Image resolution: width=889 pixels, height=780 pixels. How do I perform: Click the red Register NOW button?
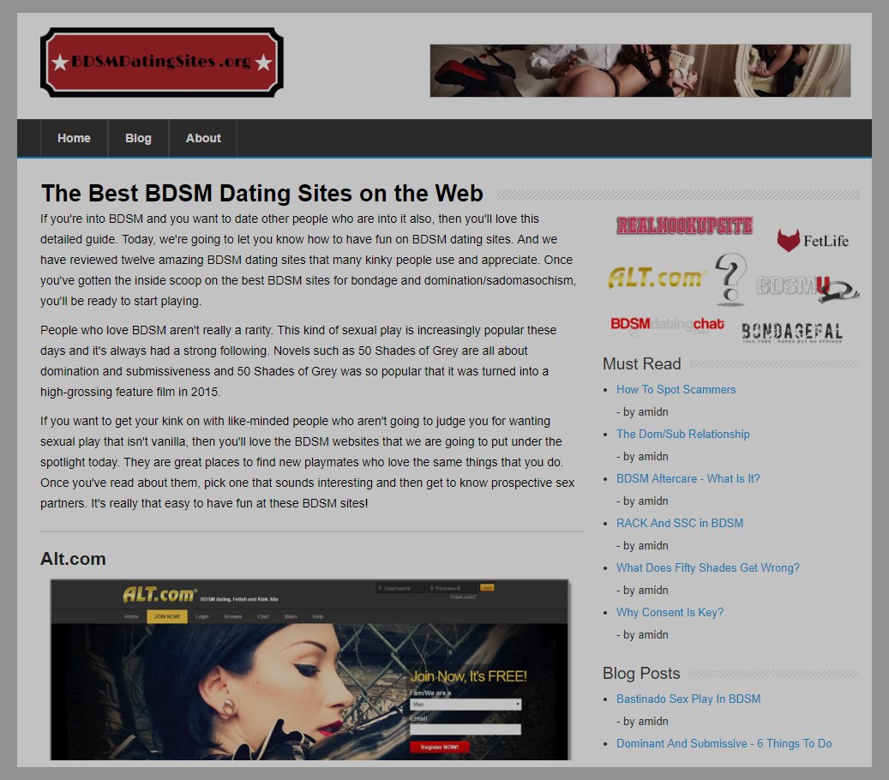[x=439, y=747]
